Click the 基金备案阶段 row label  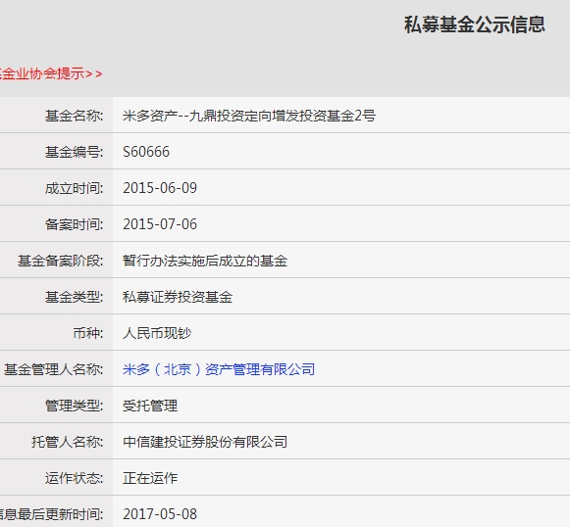coord(61,261)
